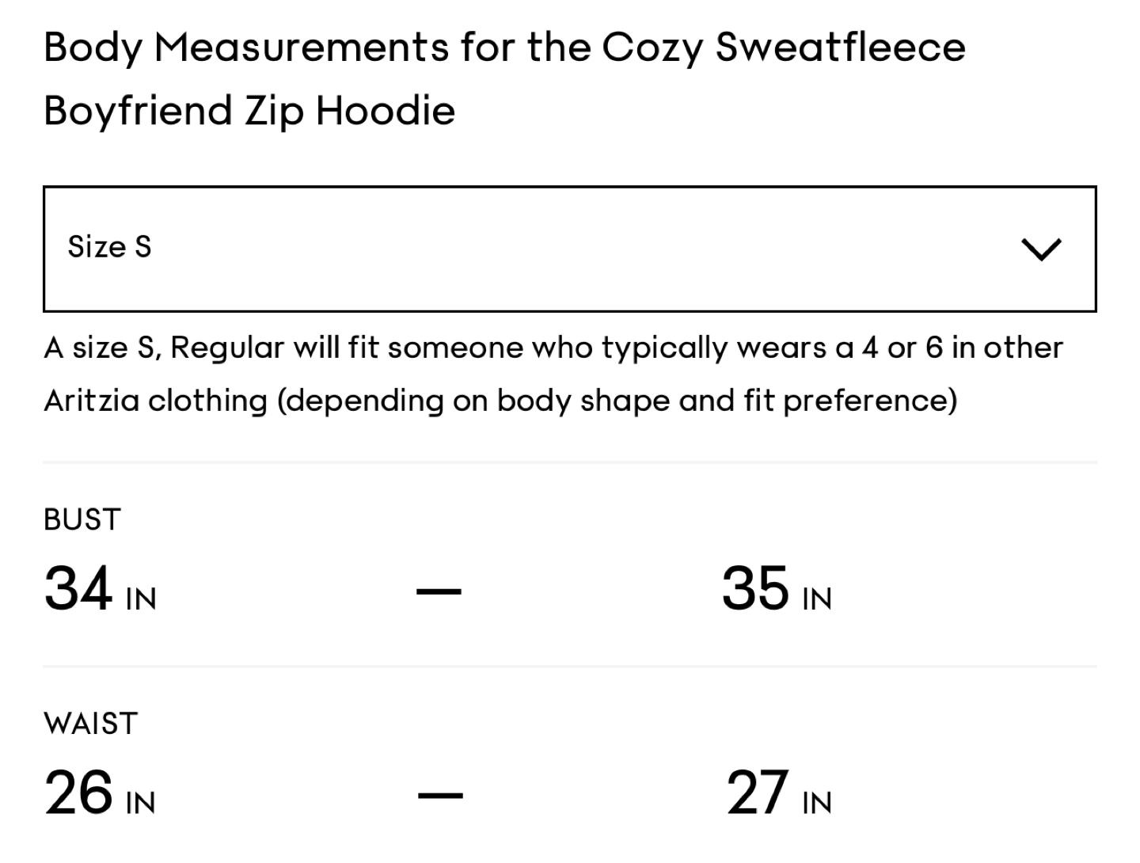Click the 26 waist minimum value
The image size is (1140, 863).
pos(78,793)
